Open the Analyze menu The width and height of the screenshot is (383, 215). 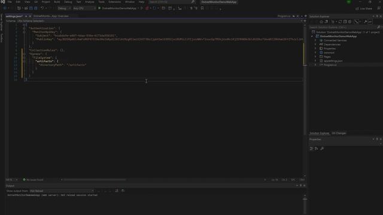[x=90, y=2]
